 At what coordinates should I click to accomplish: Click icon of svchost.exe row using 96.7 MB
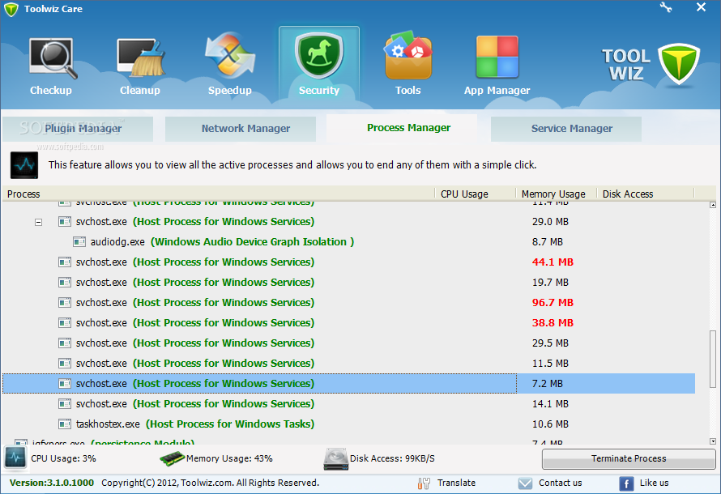tap(65, 302)
